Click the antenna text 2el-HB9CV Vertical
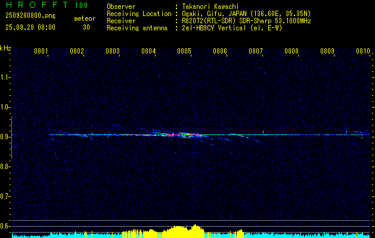The width and height of the screenshot is (375, 238). click(214, 28)
